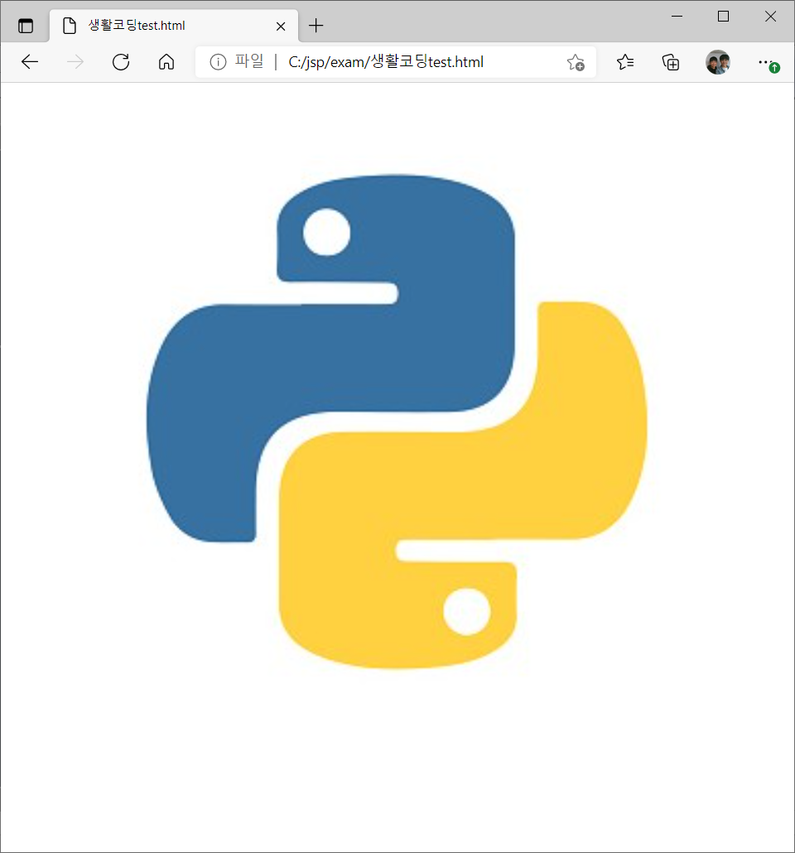Refresh the current page

[121, 62]
